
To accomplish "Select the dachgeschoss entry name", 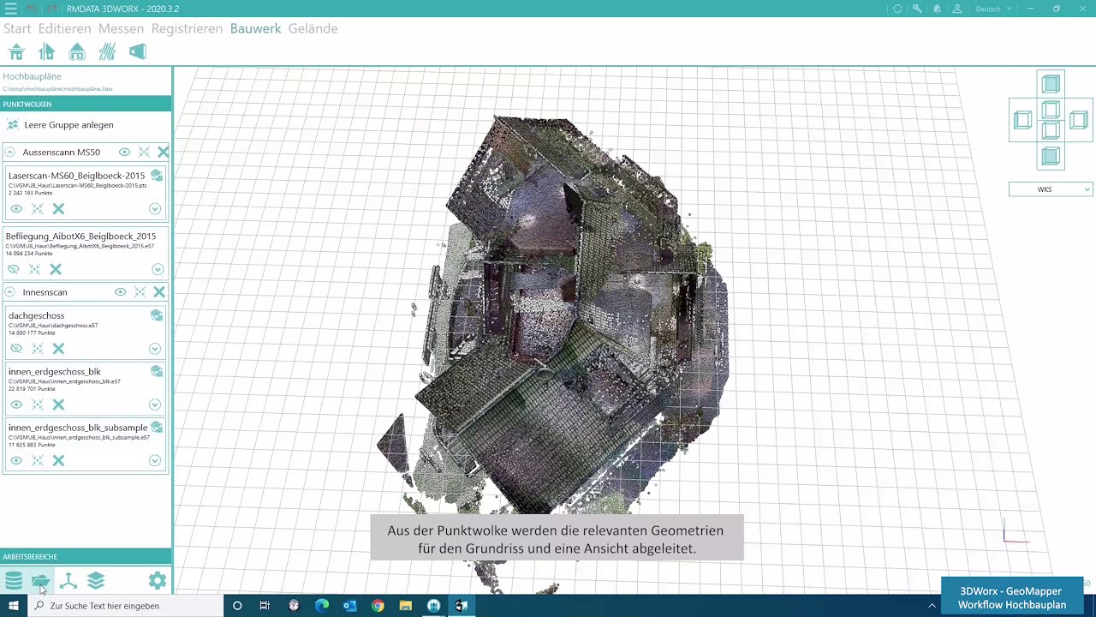I will click(x=36, y=315).
